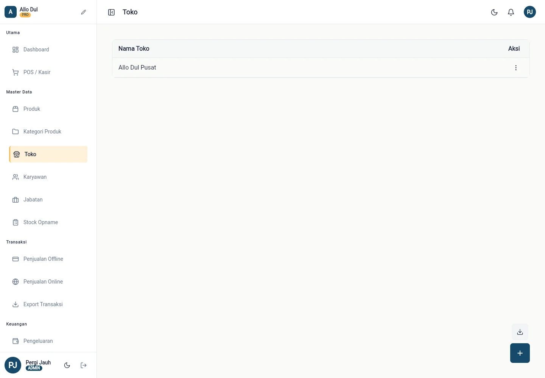
Task: Click the Allo Dul Pusat store name
Action: 137,67
